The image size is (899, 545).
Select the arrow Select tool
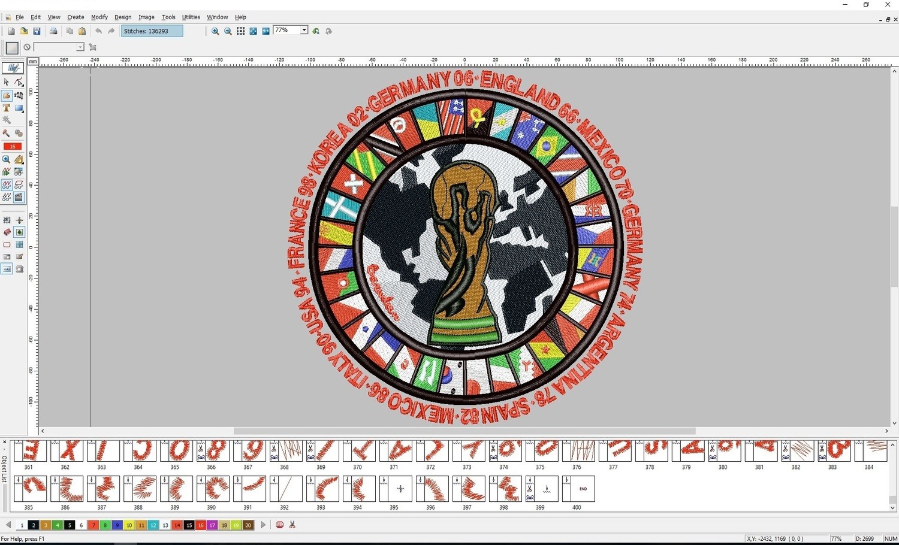point(7,82)
